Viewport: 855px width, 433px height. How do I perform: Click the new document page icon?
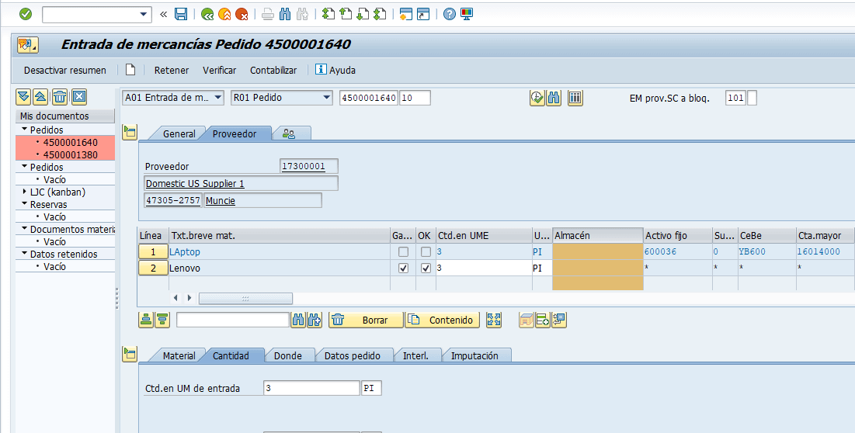coord(130,70)
